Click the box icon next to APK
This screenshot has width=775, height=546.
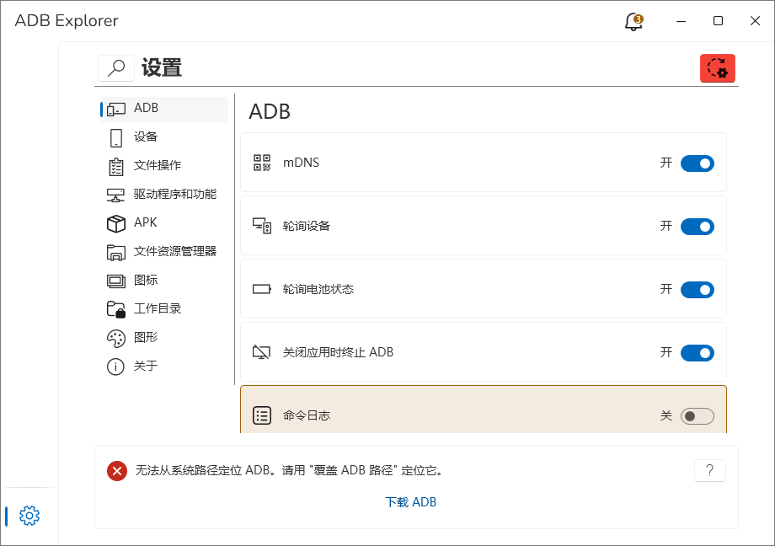click(116, 223)
